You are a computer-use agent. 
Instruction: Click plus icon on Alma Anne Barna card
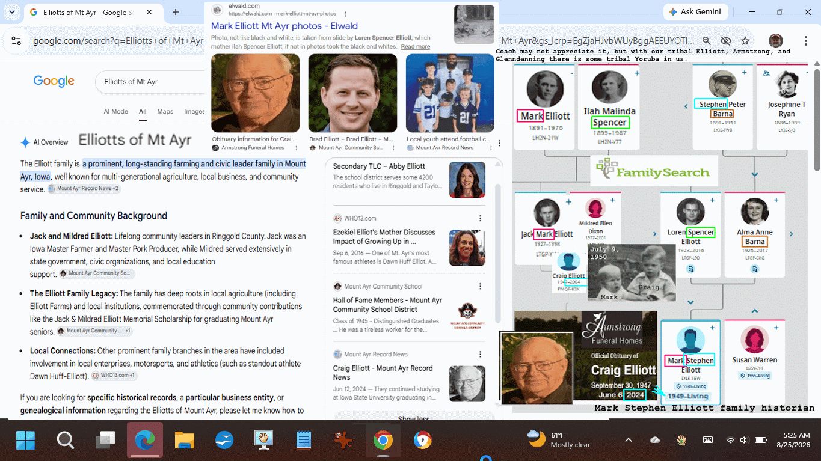pos(776,200)
